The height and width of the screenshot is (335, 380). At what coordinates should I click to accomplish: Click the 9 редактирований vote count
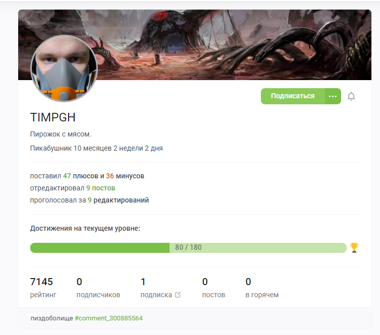point(90,200)
